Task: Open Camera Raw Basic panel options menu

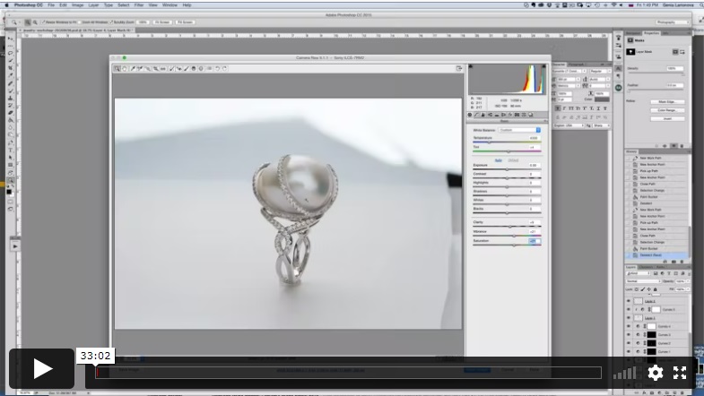Action: [x=545, y=121]
